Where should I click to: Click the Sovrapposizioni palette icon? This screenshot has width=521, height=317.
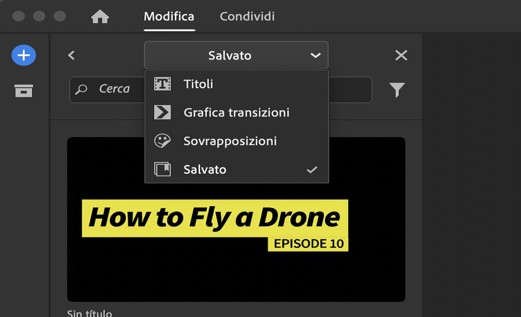163,141
